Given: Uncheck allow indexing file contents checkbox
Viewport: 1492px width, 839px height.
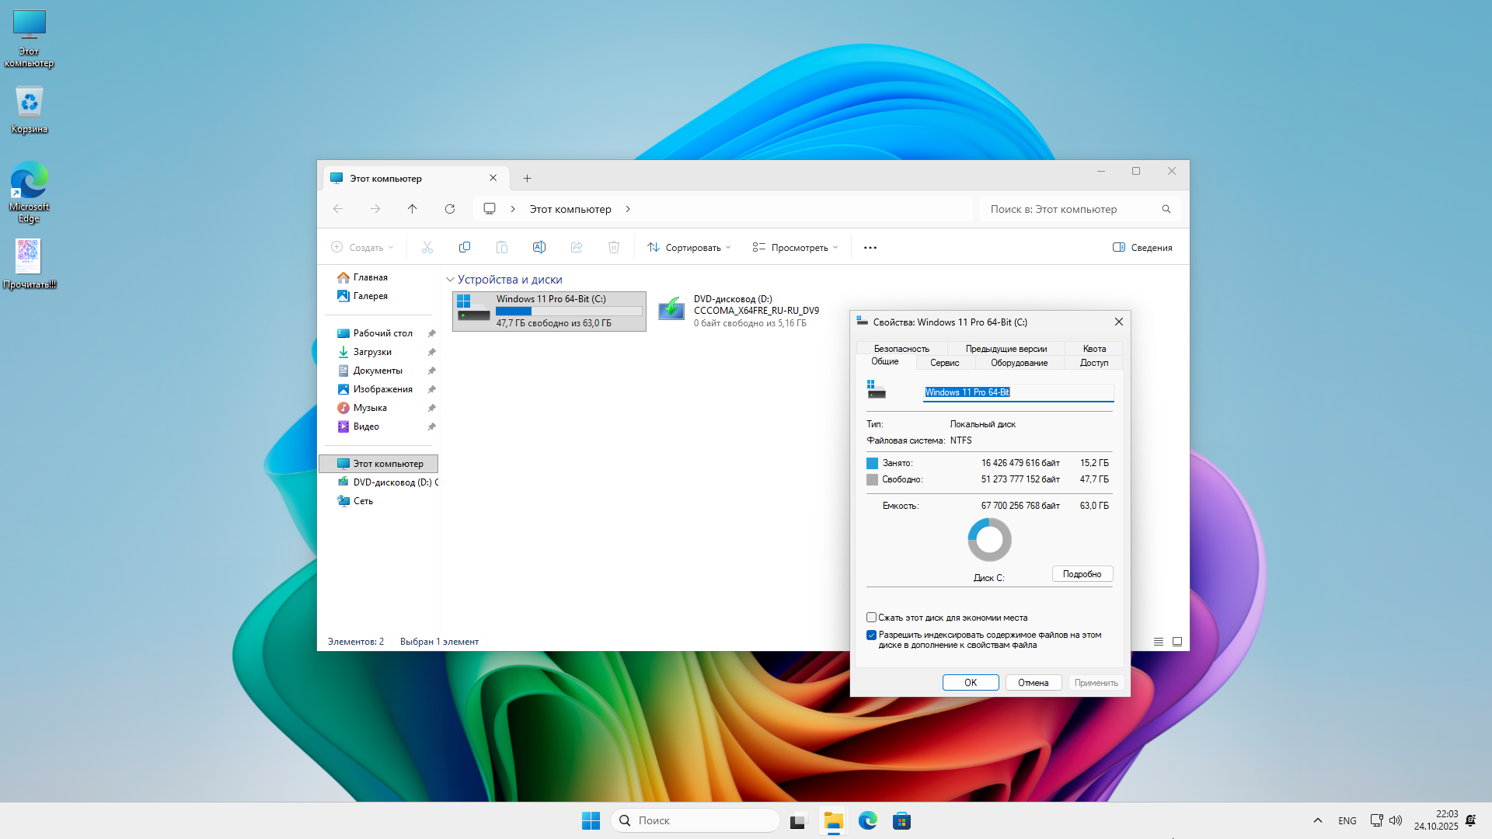Looking at the screenshot, I should (x=871, y=635).
